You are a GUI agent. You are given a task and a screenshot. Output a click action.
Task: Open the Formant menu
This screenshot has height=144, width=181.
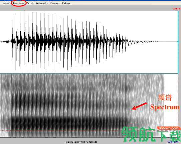pos(55,3)
